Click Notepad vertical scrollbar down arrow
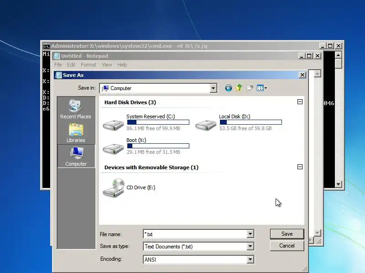The width and height of the screenshot is (365, 273). coord(317,233)
